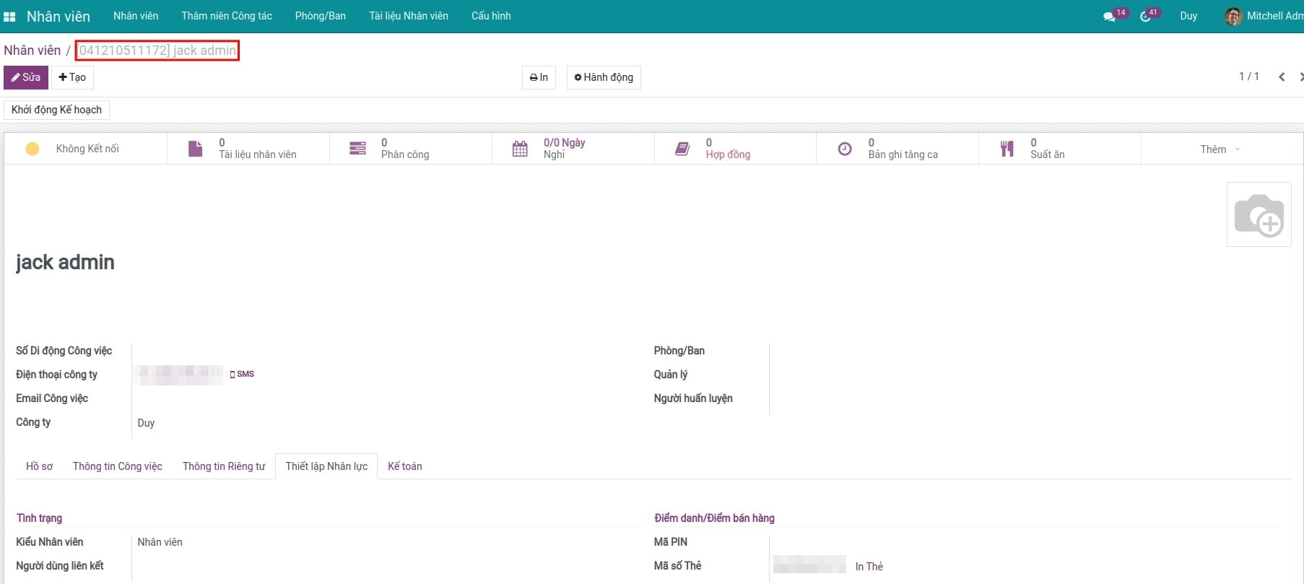
Task: Click the Không Kết nối status indicator
Action: (x=32, y=149)
